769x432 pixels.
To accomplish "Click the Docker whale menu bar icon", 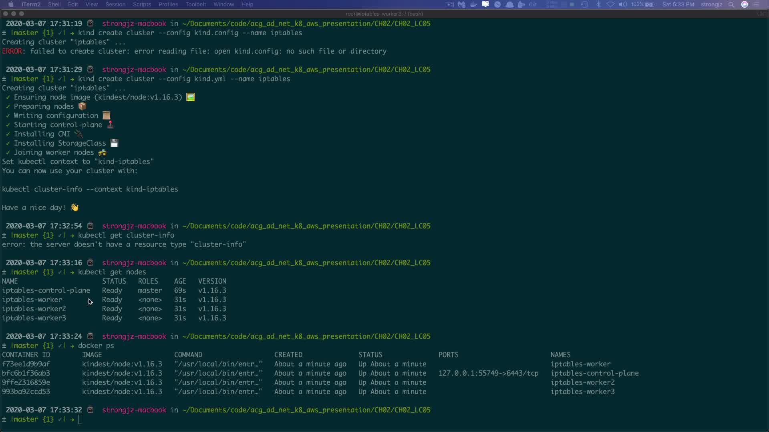I will [x=473, y=4].
